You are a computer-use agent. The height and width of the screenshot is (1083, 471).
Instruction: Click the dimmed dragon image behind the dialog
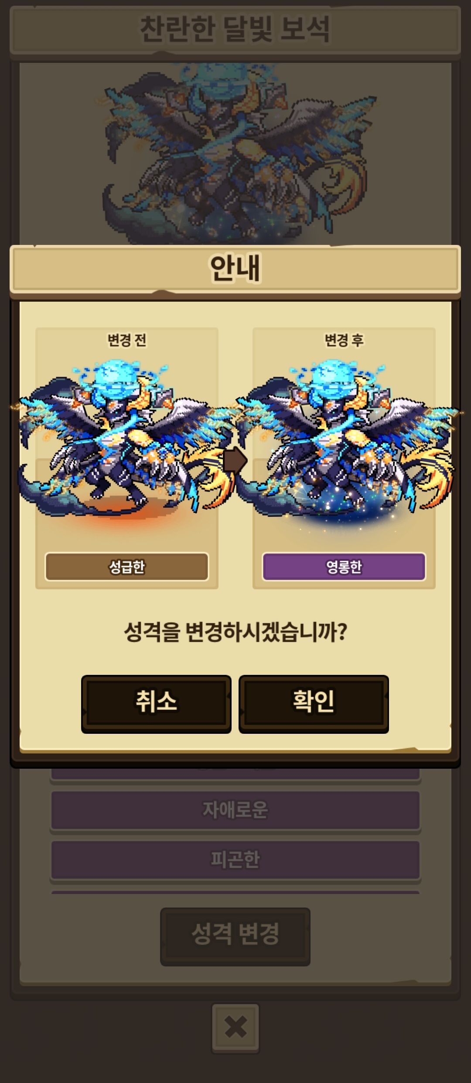click(x=235, y=153)
